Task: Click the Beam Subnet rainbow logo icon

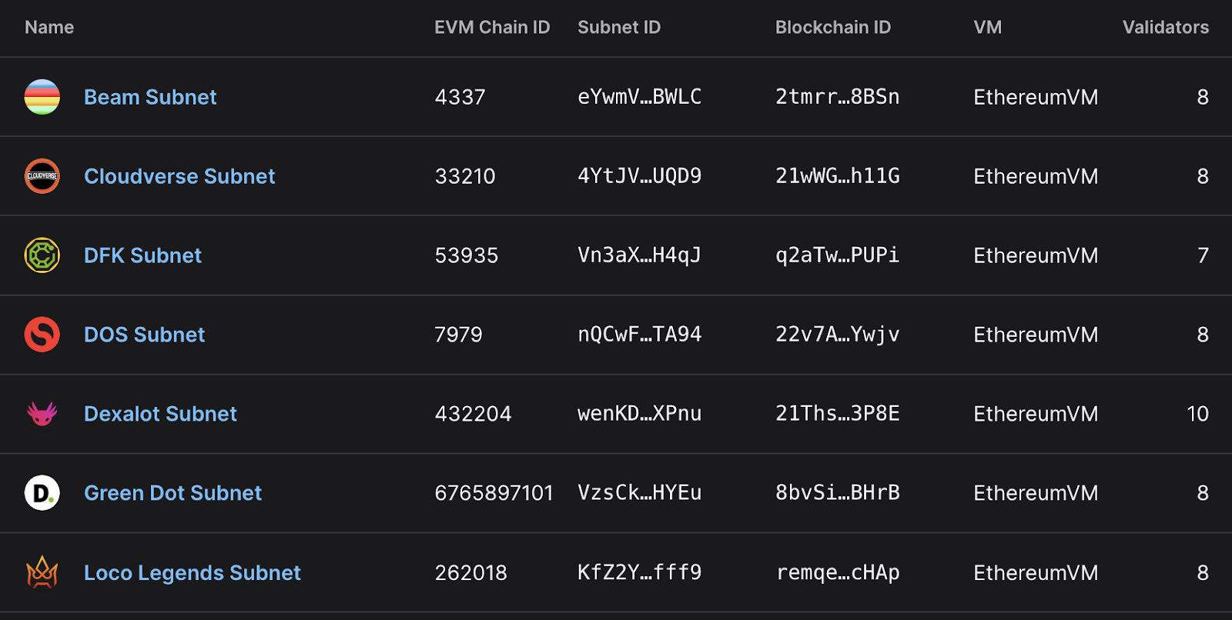Action: pos(42,97)
